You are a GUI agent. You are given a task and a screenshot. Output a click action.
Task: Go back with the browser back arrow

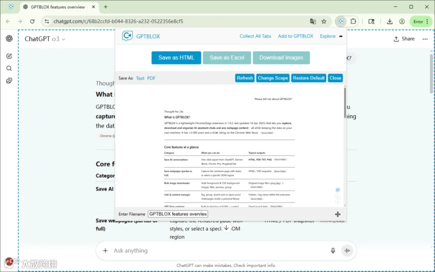click(8, 21)
